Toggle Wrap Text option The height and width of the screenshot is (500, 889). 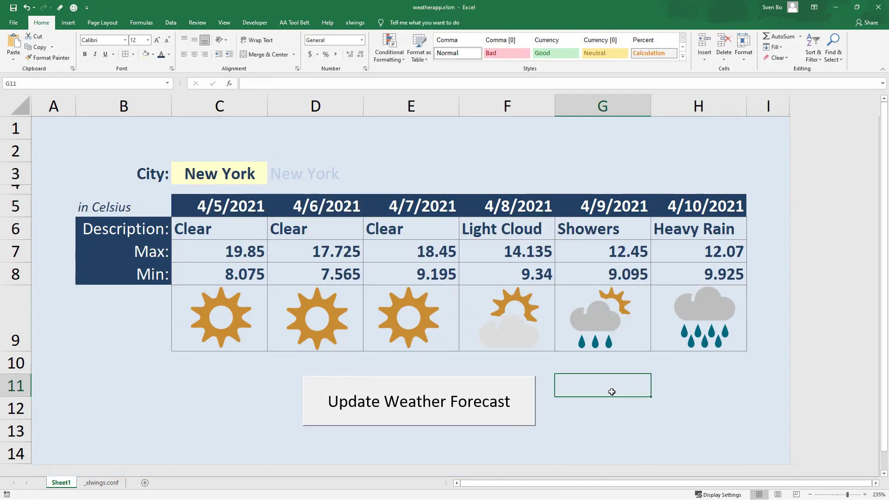(x=257, y=40)
